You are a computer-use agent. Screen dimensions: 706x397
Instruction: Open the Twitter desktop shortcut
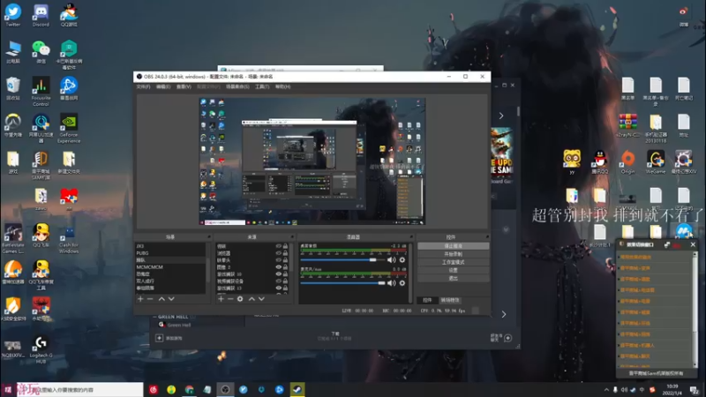click(x=13, y=15)
